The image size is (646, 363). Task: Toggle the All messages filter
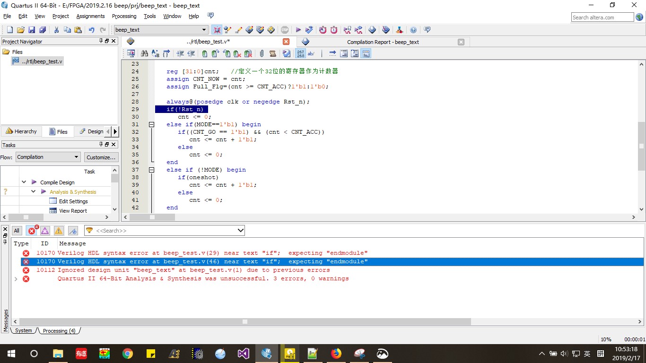17,231
